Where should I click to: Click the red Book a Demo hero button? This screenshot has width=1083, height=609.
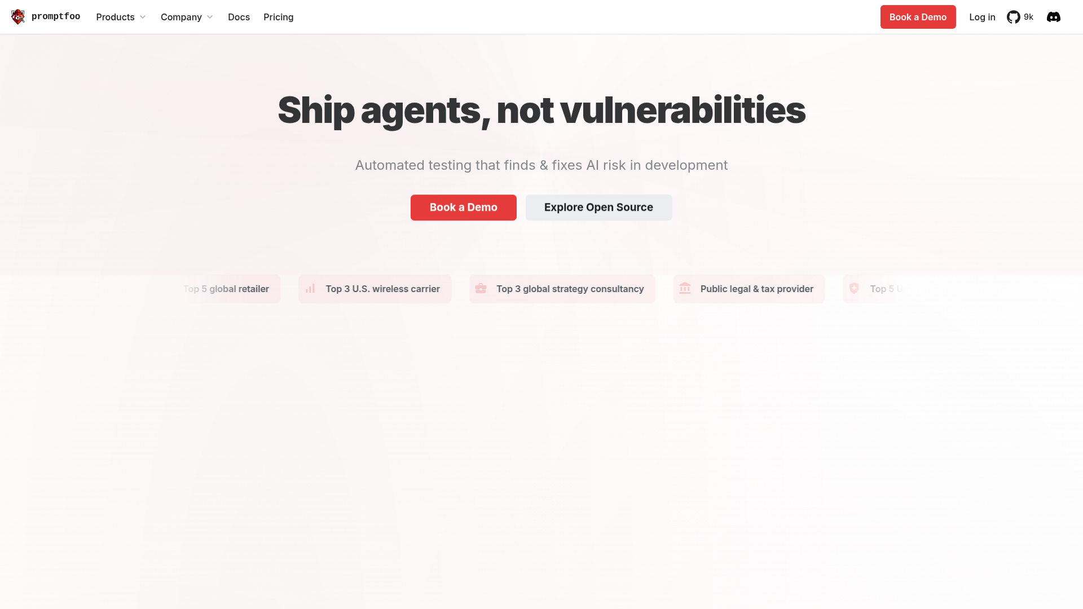pos(463,207)
